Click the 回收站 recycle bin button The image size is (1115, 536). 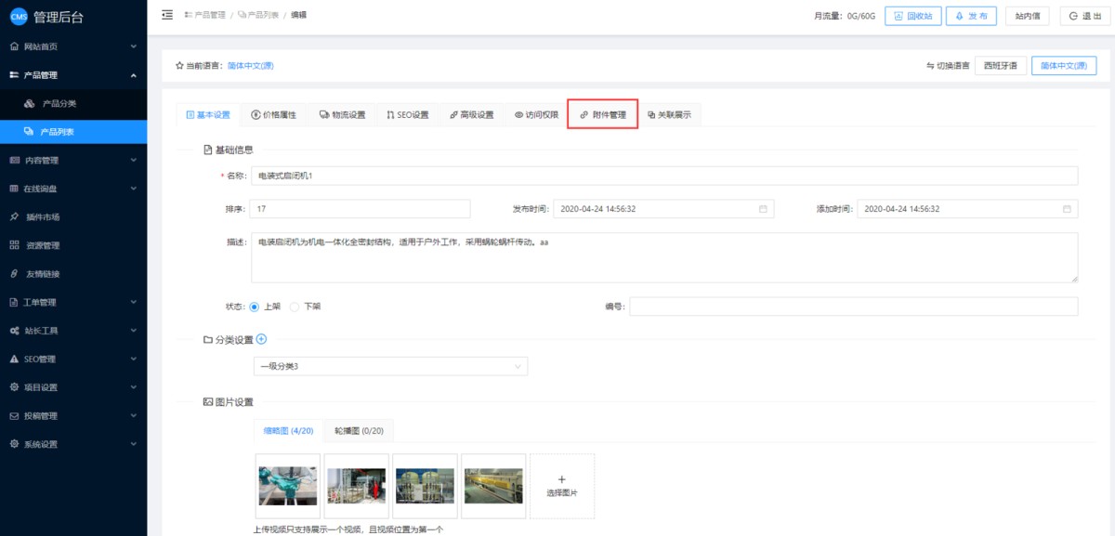point(912,16)
